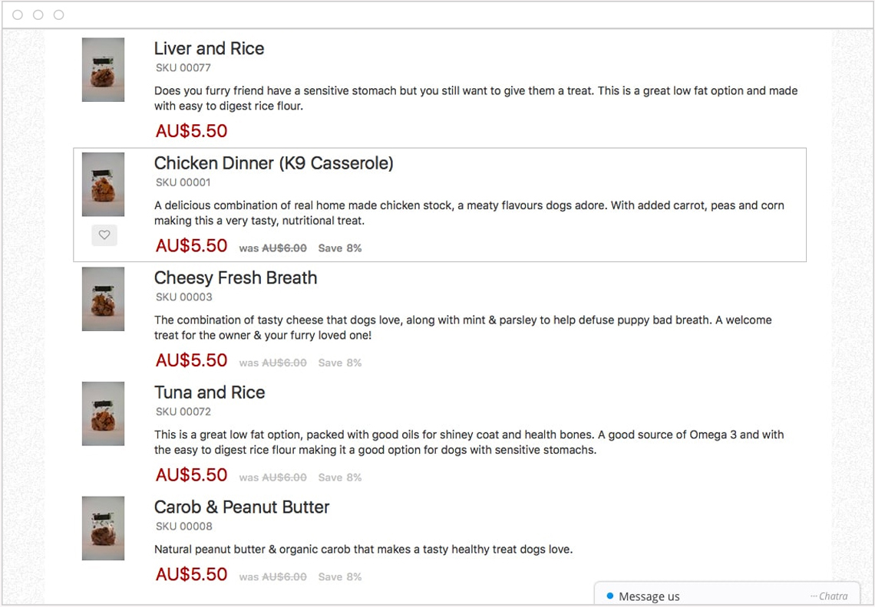
Task: Open the Tuna and Rice product image
Action: pyautogui.click(x=104, y=414)
